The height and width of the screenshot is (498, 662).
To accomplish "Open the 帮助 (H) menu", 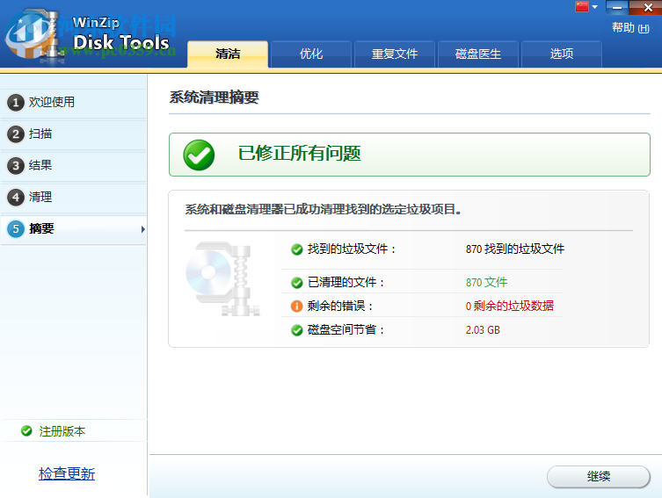I will tap(630, 28).
